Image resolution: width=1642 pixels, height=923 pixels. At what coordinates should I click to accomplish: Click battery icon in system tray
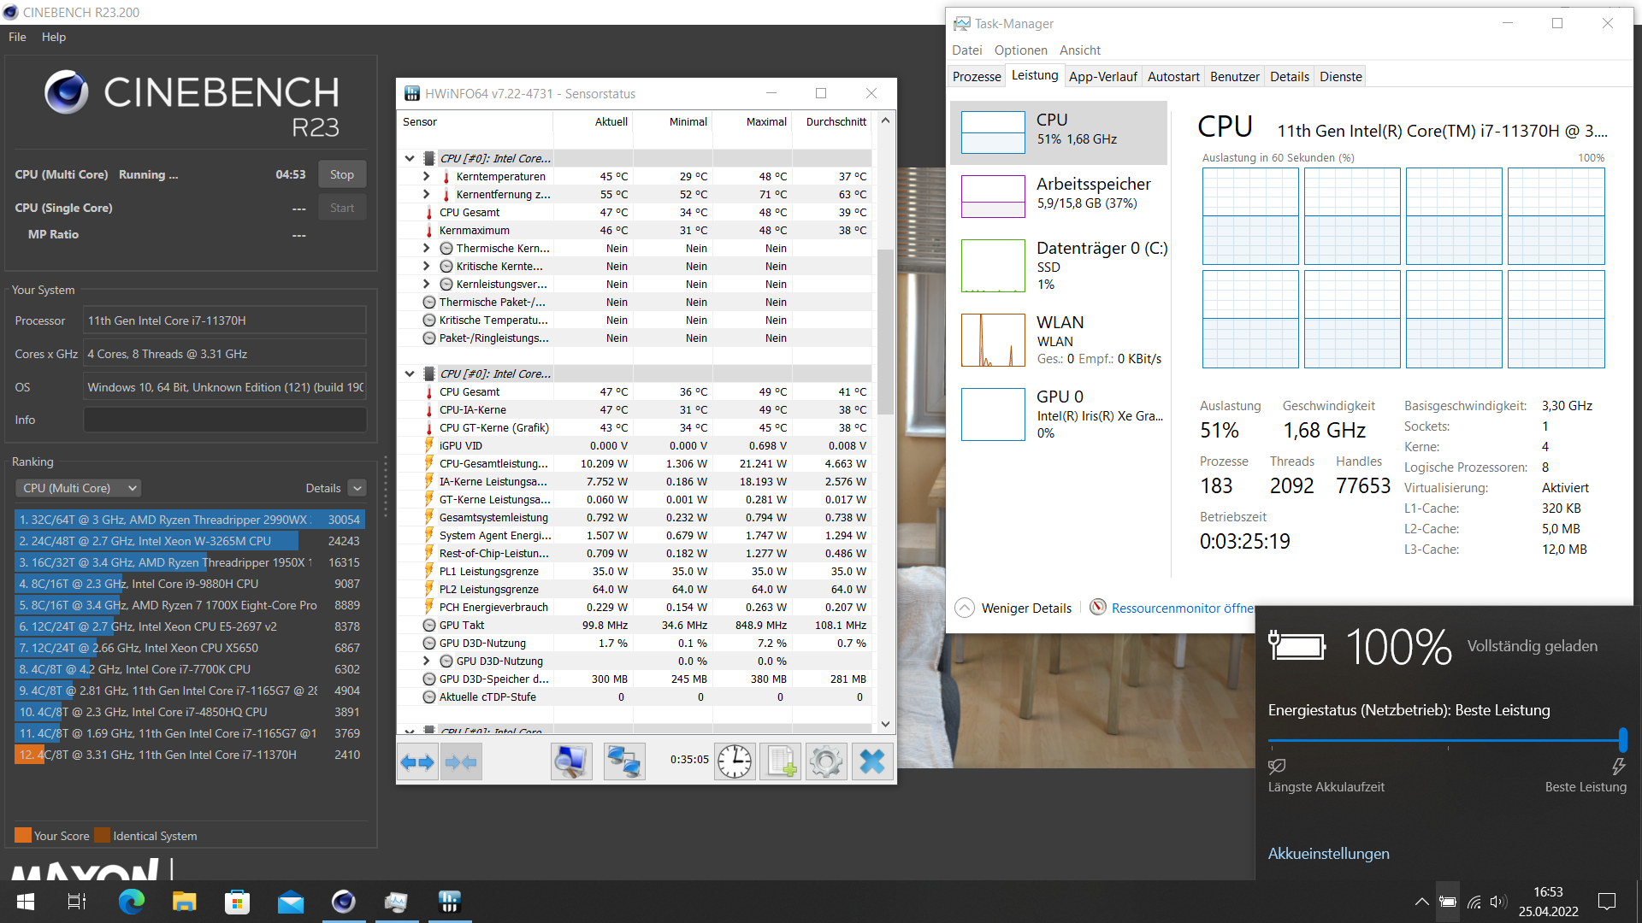1447,902
